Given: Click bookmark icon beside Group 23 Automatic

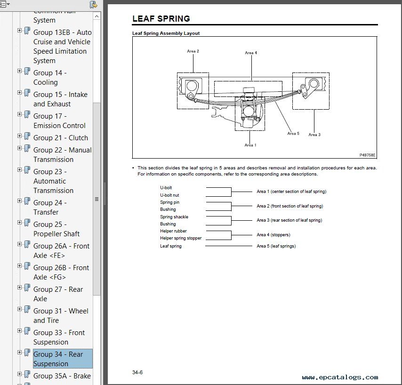Looking at the screenshot, I should 27,170.
